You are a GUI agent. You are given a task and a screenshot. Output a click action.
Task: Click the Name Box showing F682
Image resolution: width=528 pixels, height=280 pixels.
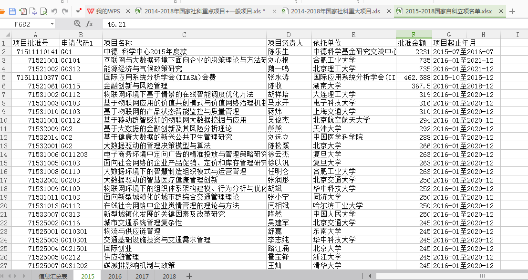tap(25, 24)
